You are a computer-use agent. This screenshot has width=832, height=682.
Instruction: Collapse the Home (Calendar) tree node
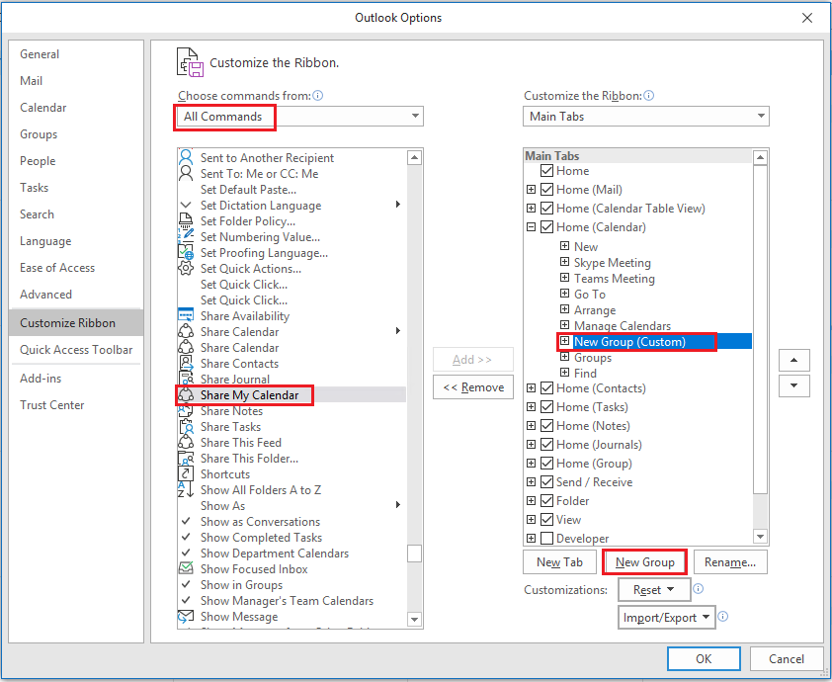[532, 227]
